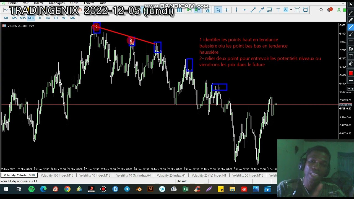
Task: Open Volatility 50 Index,M15 chart tab
Action: point(248,176)
